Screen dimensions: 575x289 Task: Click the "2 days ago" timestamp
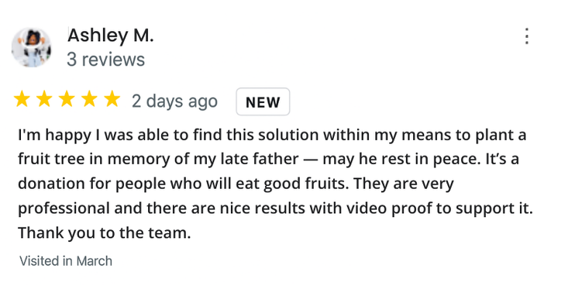[174, 101]
